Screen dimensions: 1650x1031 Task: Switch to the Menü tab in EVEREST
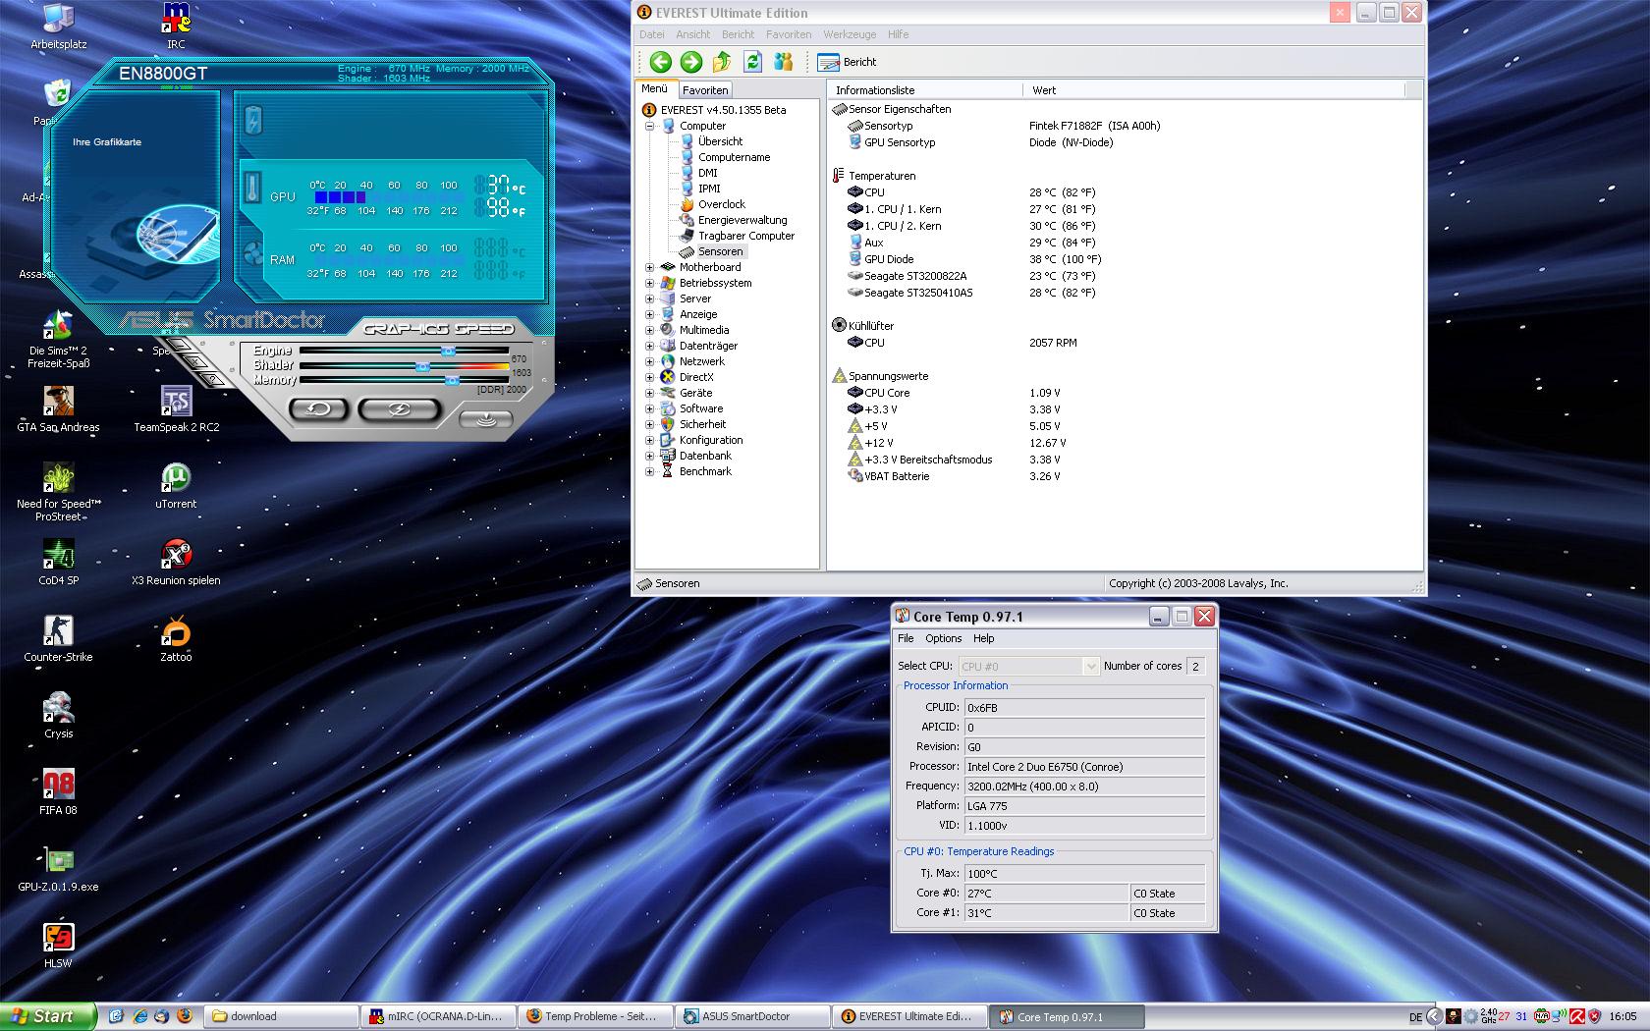tap(654, 89)
